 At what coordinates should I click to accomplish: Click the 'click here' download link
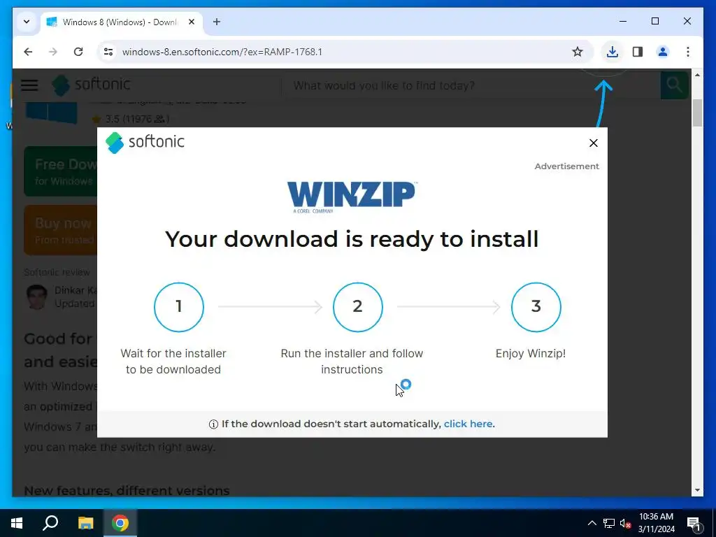[x=468, y=424]
